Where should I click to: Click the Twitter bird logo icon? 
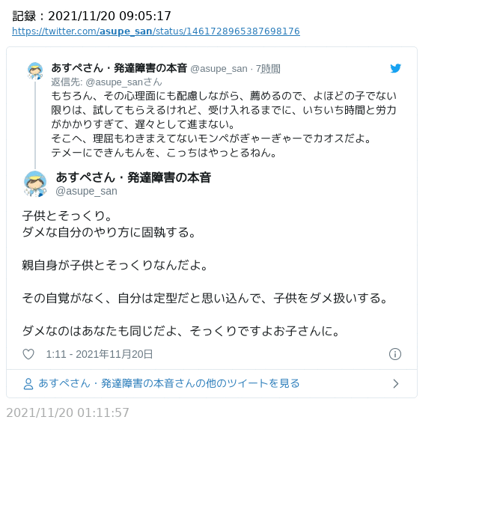pyautogui.click(x=395, y=68)
